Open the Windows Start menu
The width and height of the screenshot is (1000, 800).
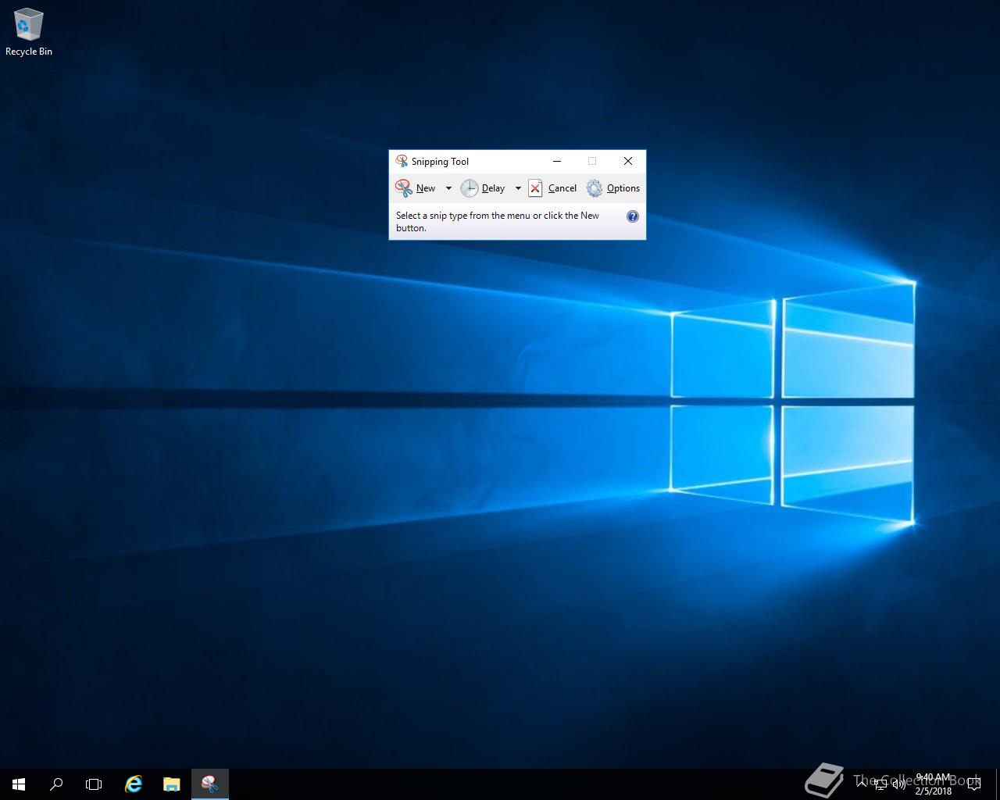click(x=19, y=784)
